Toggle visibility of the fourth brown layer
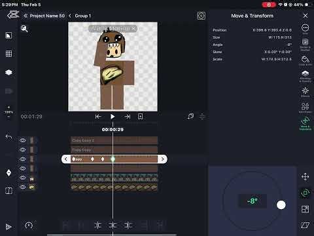The width and height of the screenshot is (314, 236). [23, 168]
